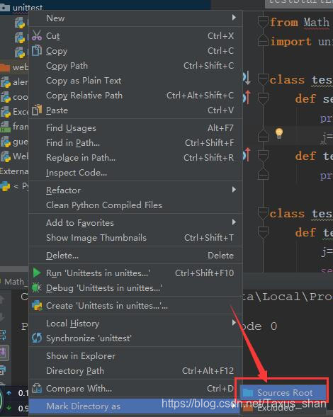Click the Python interpreter icon under External

pos(5,186)
